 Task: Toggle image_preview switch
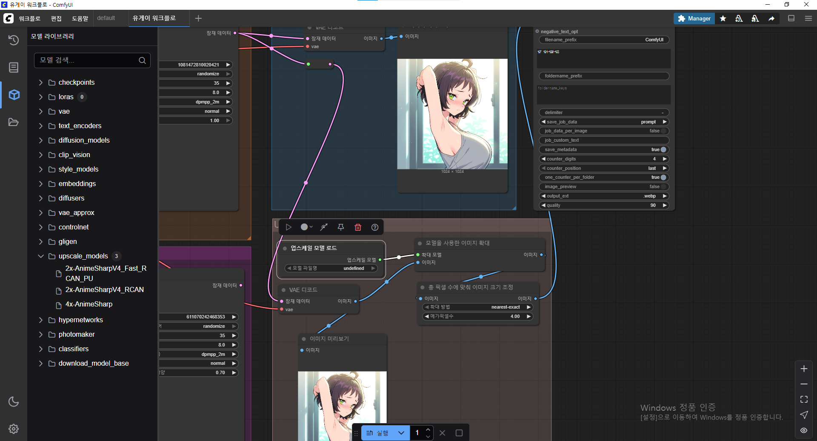coord(663,186)
